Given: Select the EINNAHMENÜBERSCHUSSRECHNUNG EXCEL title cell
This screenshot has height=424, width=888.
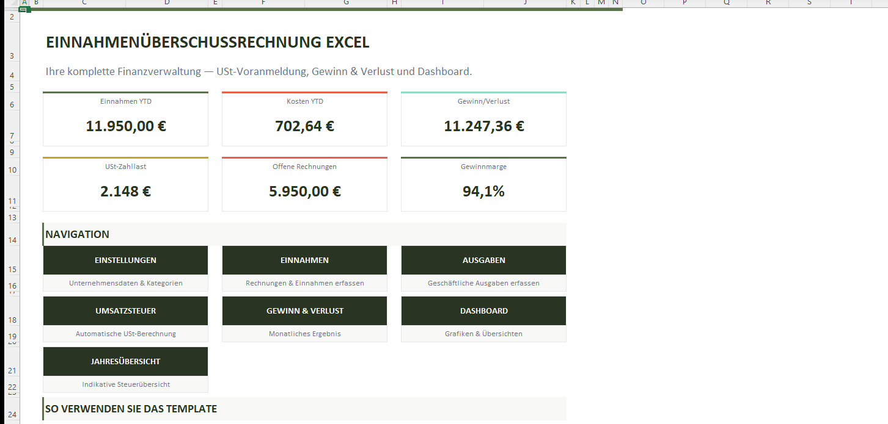Looking at the screenshot, I should 207,43.
